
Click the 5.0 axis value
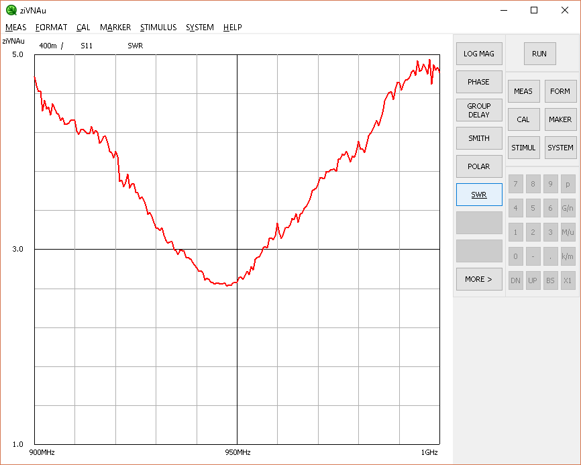pos(17,54)
